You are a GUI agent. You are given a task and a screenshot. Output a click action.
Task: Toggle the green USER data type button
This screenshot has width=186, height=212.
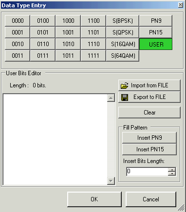[156, 44]
